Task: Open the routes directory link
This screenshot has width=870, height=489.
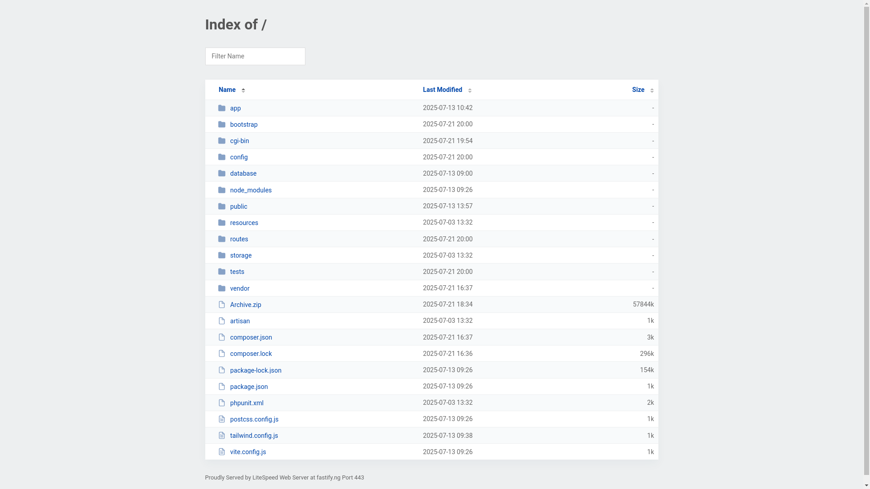Action: click(x=239, y=239)
